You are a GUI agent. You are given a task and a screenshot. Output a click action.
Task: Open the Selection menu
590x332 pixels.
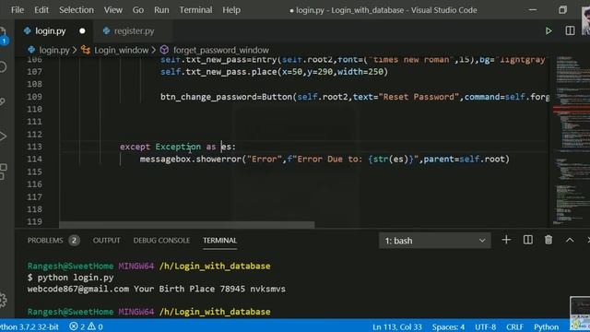point(76,10)
